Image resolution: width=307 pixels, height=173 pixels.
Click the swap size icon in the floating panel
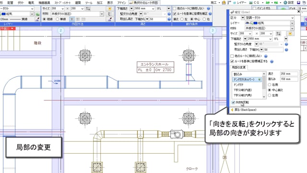click(x=278, y=34)
